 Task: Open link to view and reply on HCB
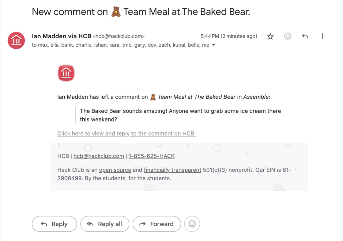pyautogui.click(x=126, y=133)
